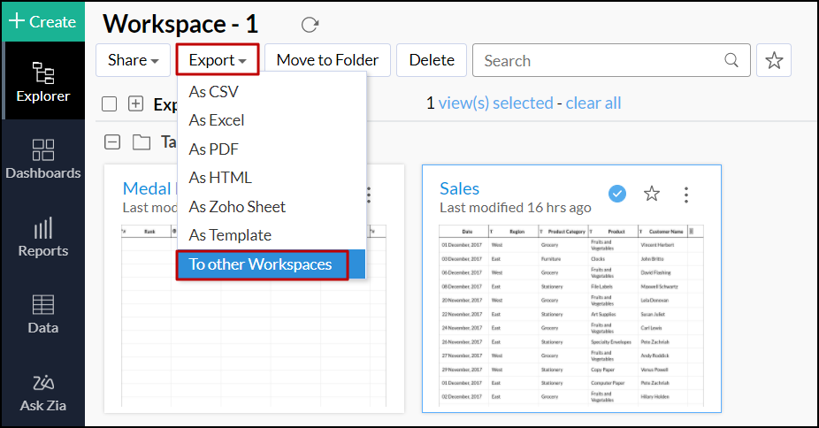Click the Create button
This screenshot has height=428, width=819.
point(42,22)
